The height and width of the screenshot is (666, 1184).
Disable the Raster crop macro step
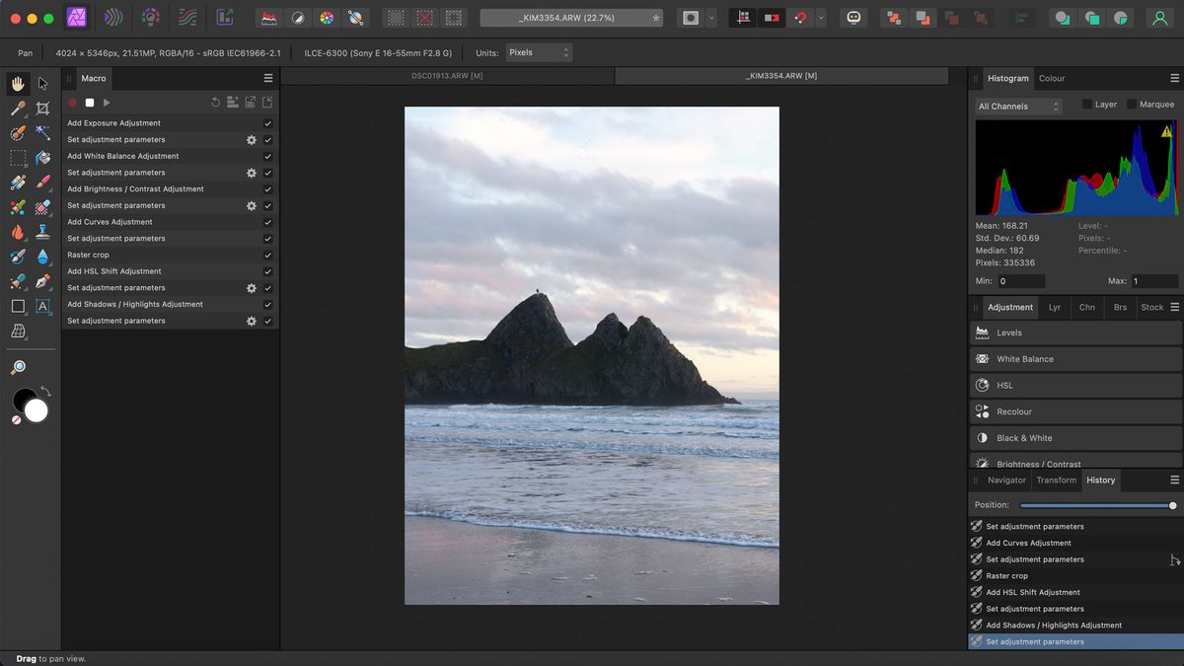pos(266,255)
